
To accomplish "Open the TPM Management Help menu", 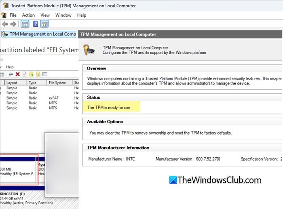I will [x=82, y=15].
